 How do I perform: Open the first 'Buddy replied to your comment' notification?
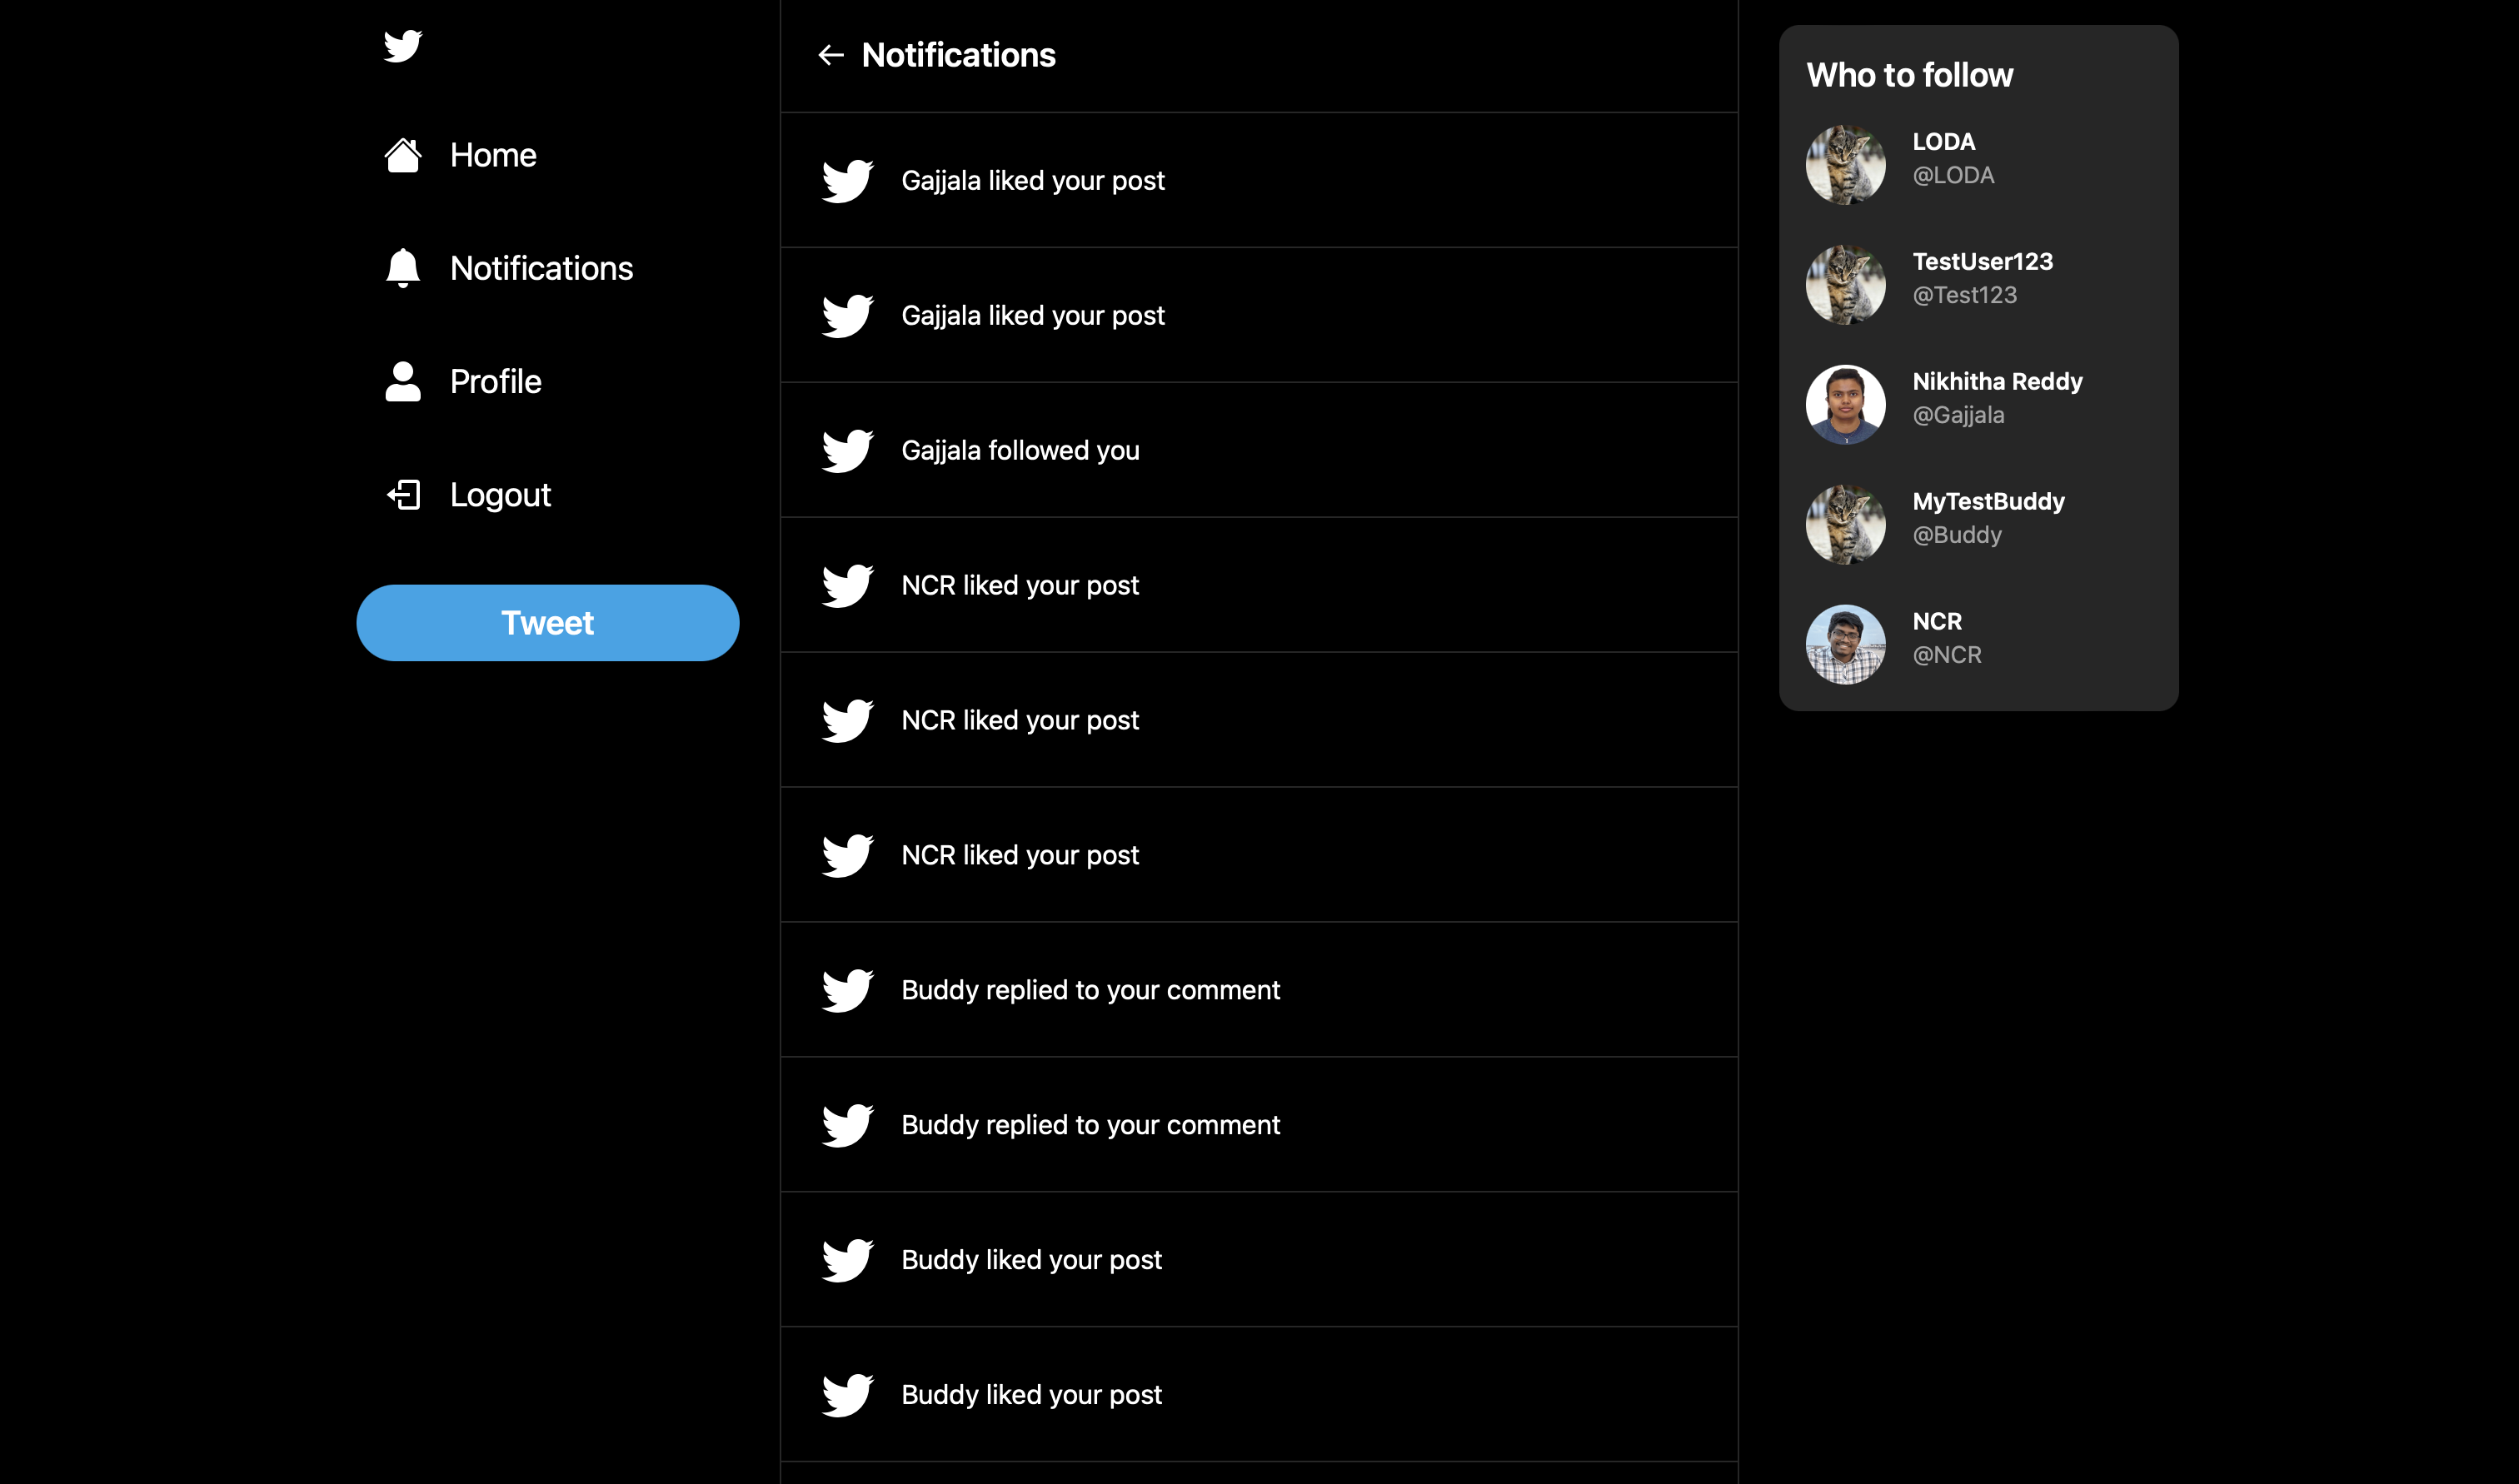[1090, 990]
